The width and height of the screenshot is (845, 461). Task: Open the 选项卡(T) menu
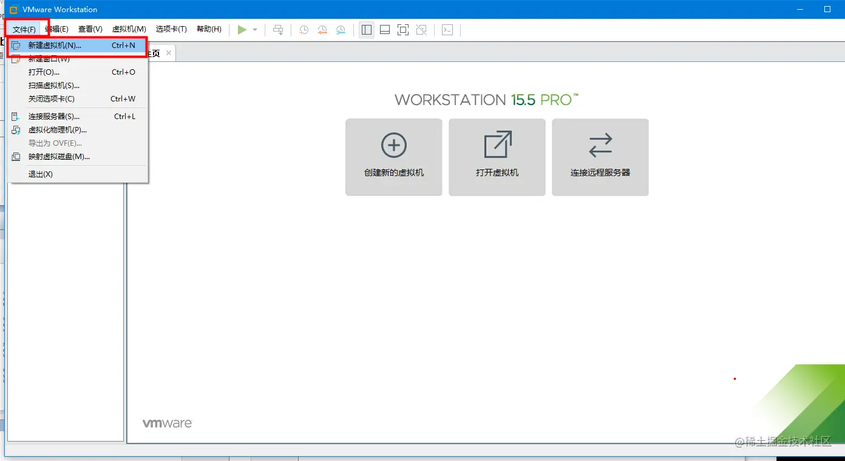click(171, 29)
